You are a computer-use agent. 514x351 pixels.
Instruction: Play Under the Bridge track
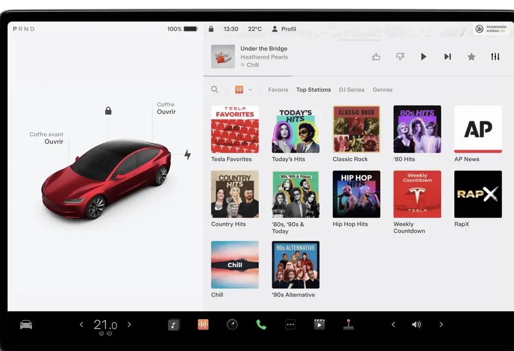424,57
